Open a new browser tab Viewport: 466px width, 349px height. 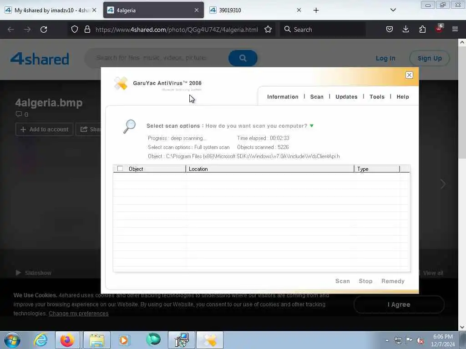pyautogui.click(x=316, y=10)
